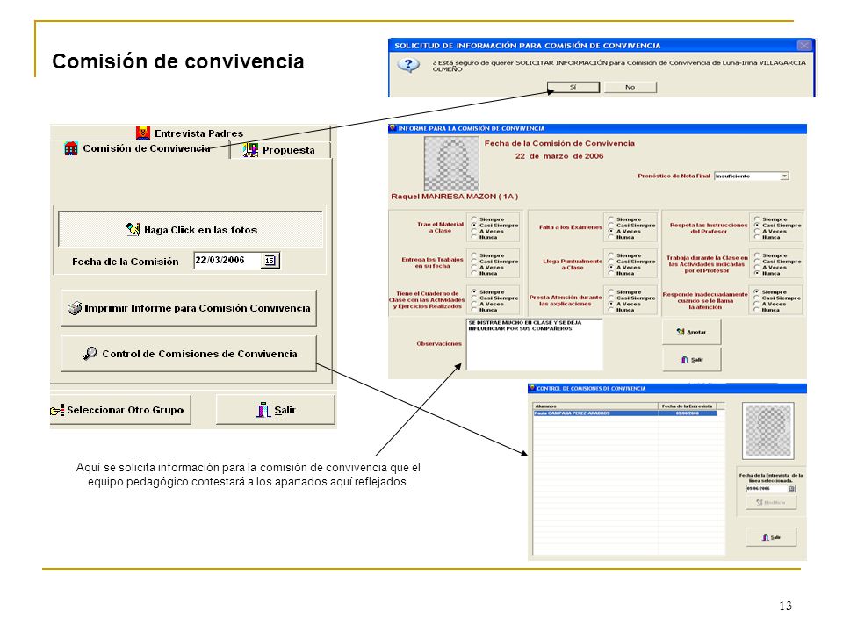This screenshot has width=843, height=632.
Task: Click the Fecha de la Comisión date field
Action: 228,260
